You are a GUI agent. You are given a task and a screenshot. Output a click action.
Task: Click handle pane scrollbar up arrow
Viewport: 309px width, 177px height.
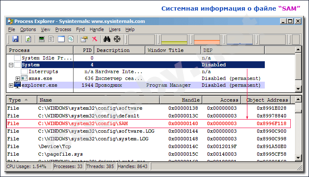click(298, 99)
